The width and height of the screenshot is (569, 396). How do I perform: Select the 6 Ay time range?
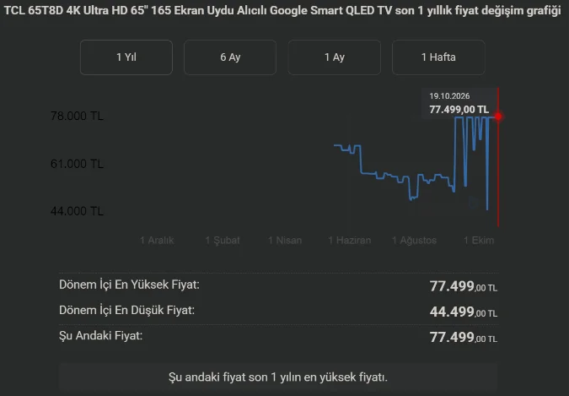click(230, 57)
